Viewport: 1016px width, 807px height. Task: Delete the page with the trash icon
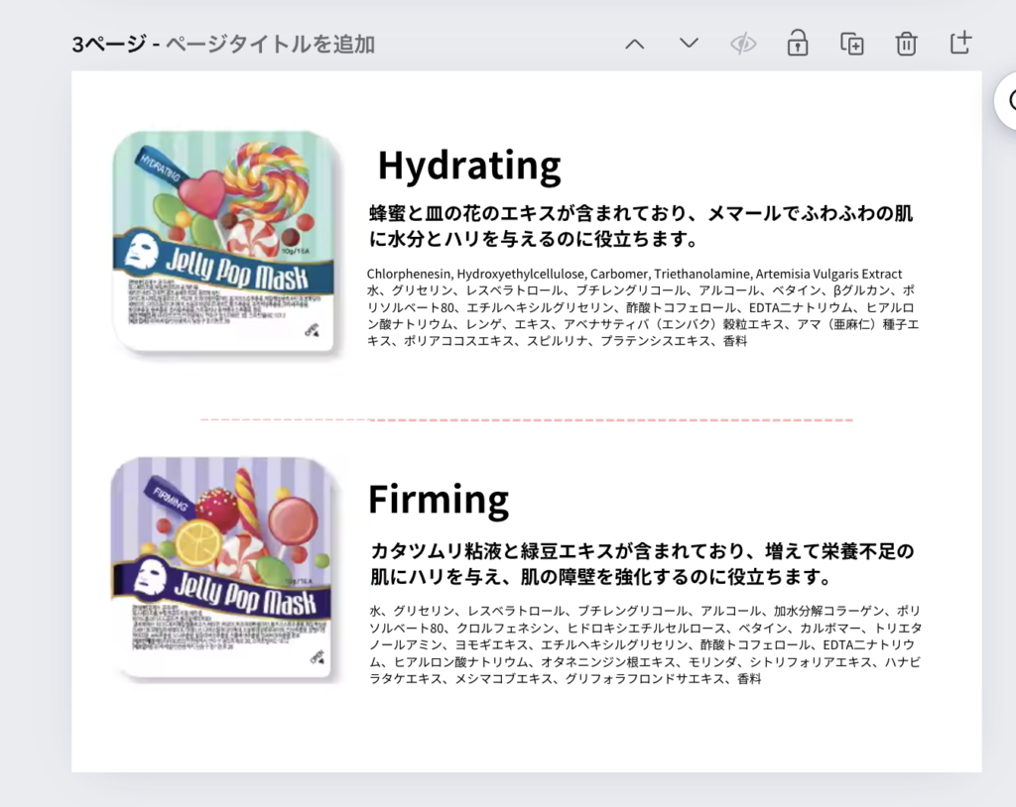click(x=906, y=44)
